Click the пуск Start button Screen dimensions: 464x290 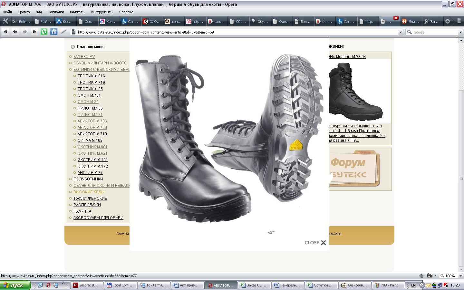[x=15, y=285]
